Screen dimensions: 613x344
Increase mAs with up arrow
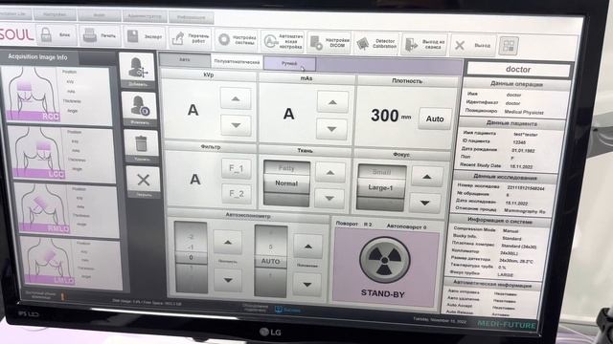[332, 102]
